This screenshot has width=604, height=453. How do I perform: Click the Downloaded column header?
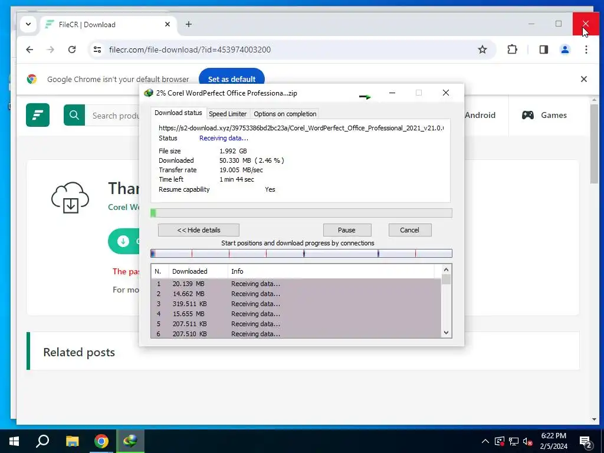tap(198, 271)
